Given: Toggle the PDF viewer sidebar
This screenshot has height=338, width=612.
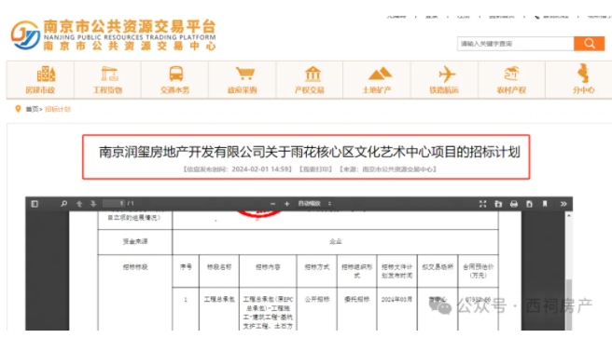Looking at the screenshot, I should point(35,204).
